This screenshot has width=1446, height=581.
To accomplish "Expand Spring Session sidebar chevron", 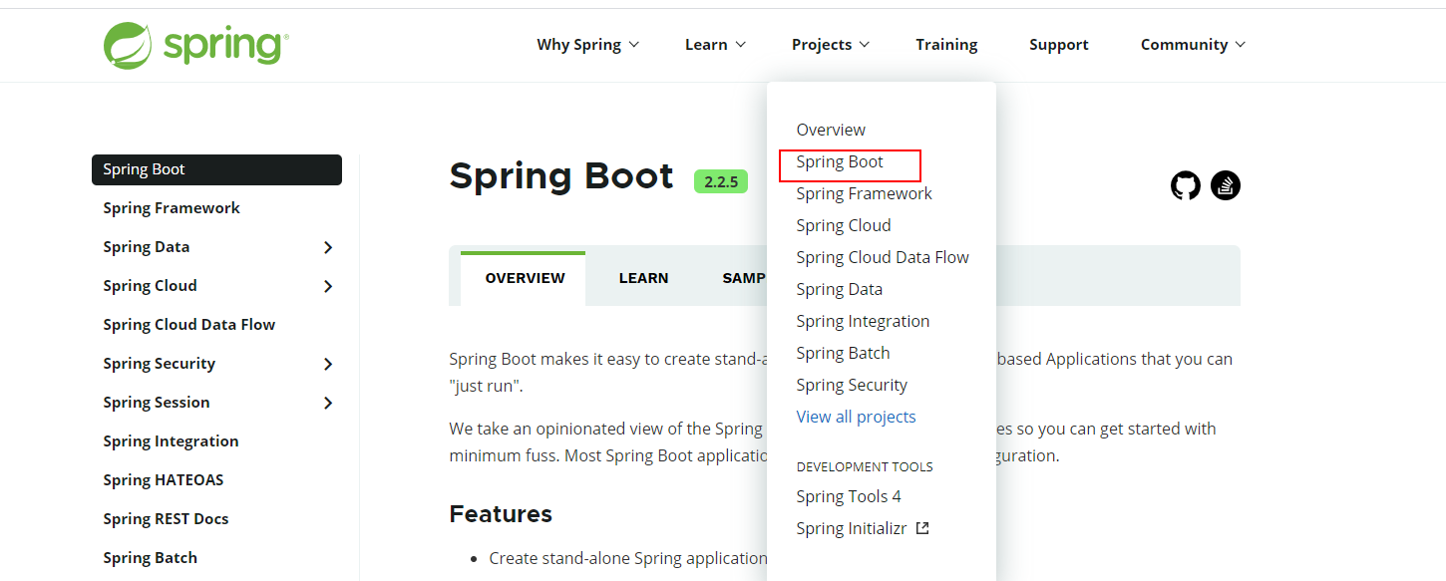I will [328, 403].
